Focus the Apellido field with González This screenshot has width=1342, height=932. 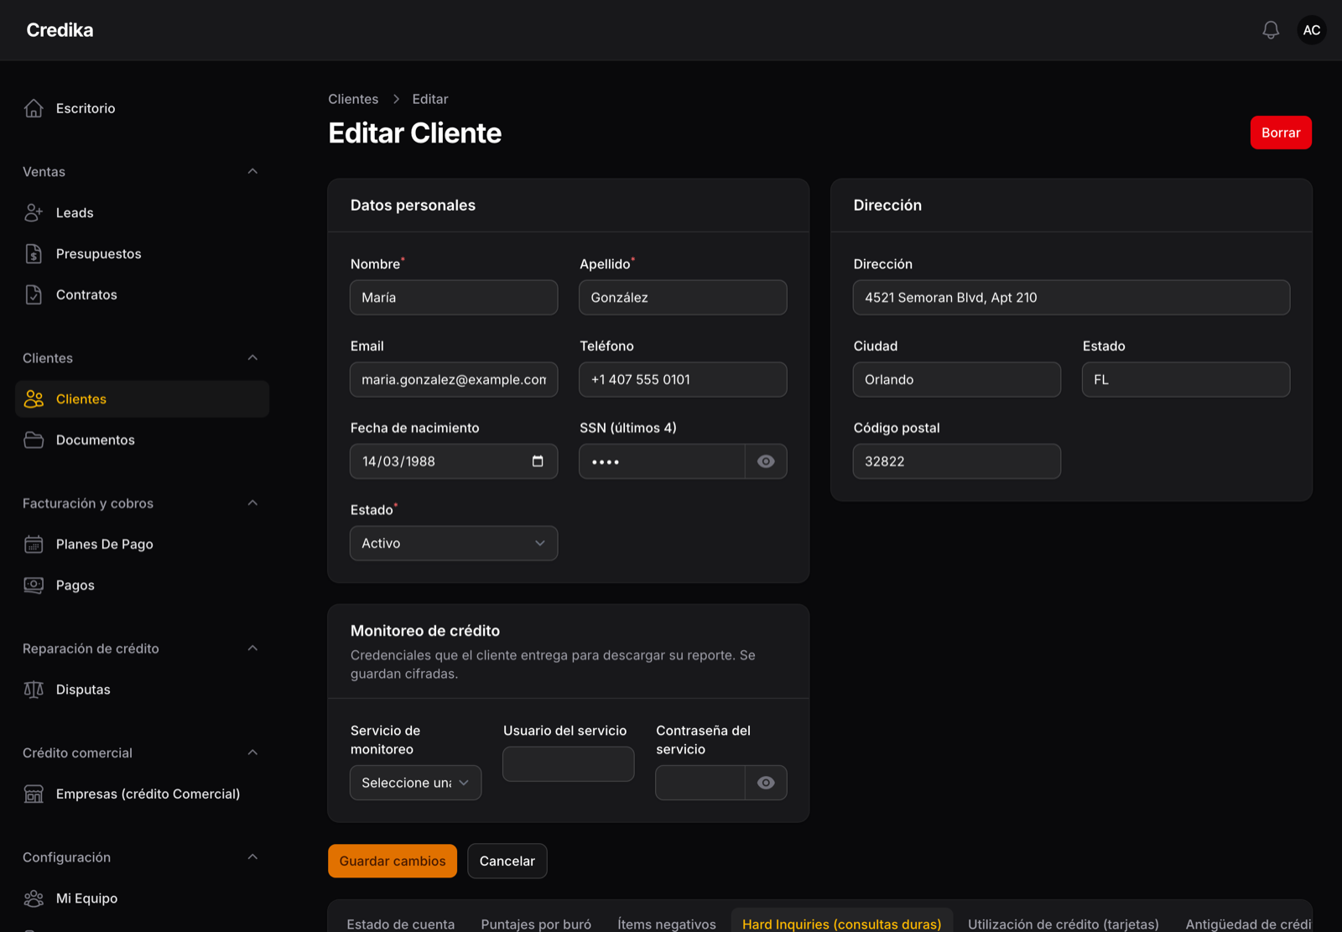click(x=683, y=298)
